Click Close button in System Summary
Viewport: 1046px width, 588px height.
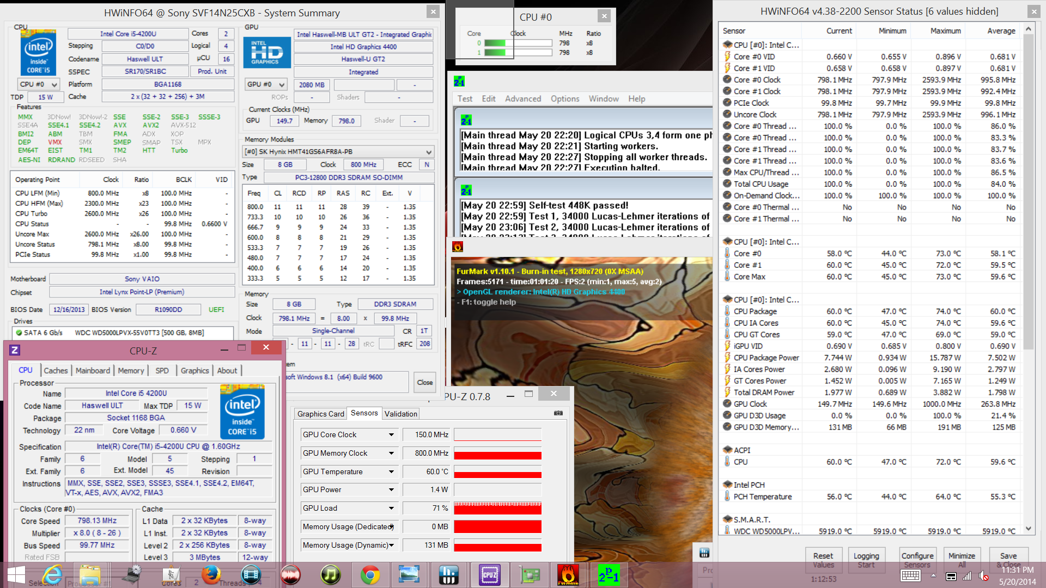pyautogui.click(x=425, y=382)
